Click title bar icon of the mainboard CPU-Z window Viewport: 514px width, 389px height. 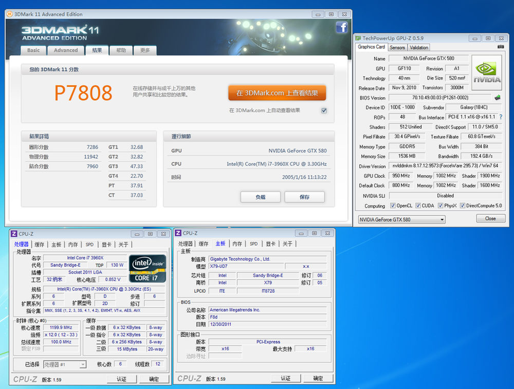[178, 233]
